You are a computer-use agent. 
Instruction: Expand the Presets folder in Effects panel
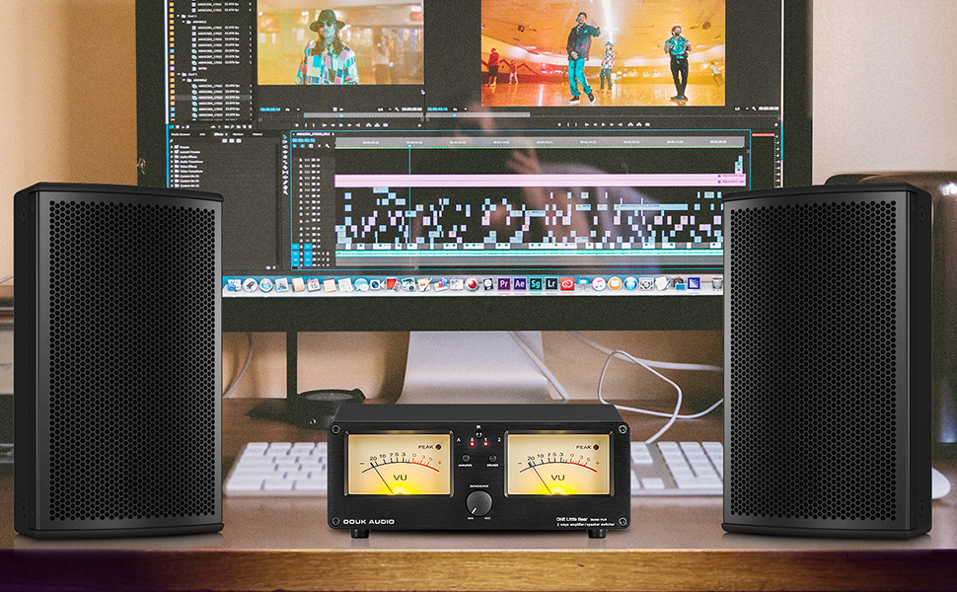pos(172,147)
